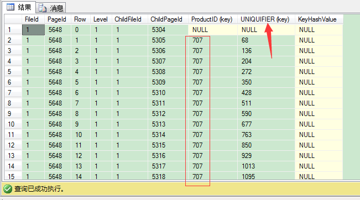The image size is (360, 200).
Task: Click UNIQUIFIER cell value 1013
Action: tap(266, 166)
